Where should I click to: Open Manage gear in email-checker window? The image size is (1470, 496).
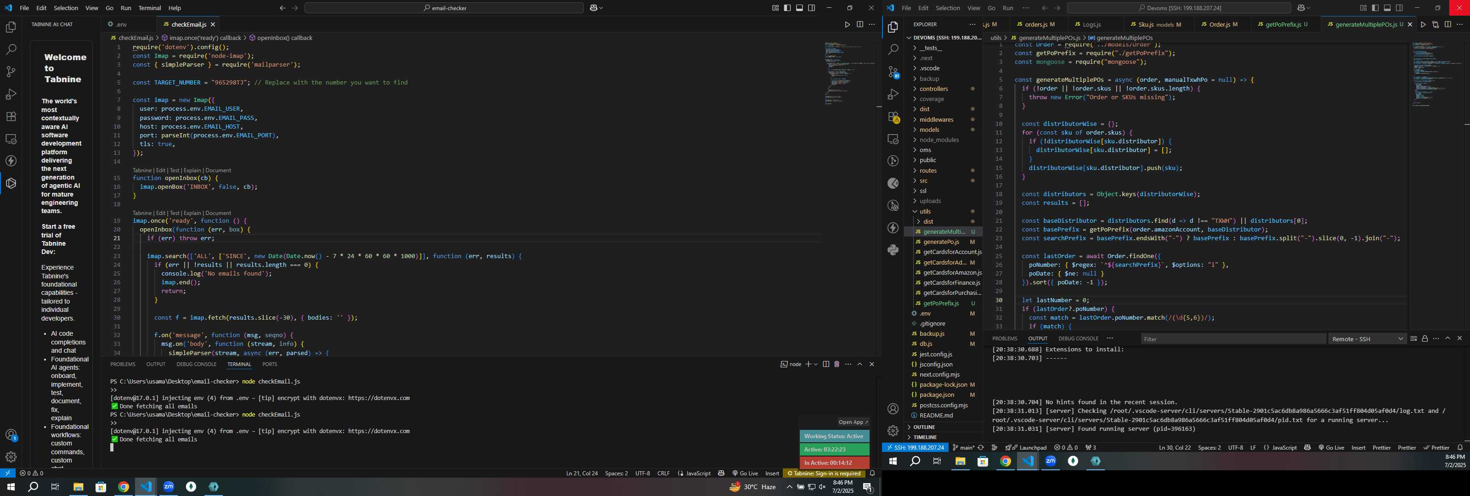click(11, 457)
